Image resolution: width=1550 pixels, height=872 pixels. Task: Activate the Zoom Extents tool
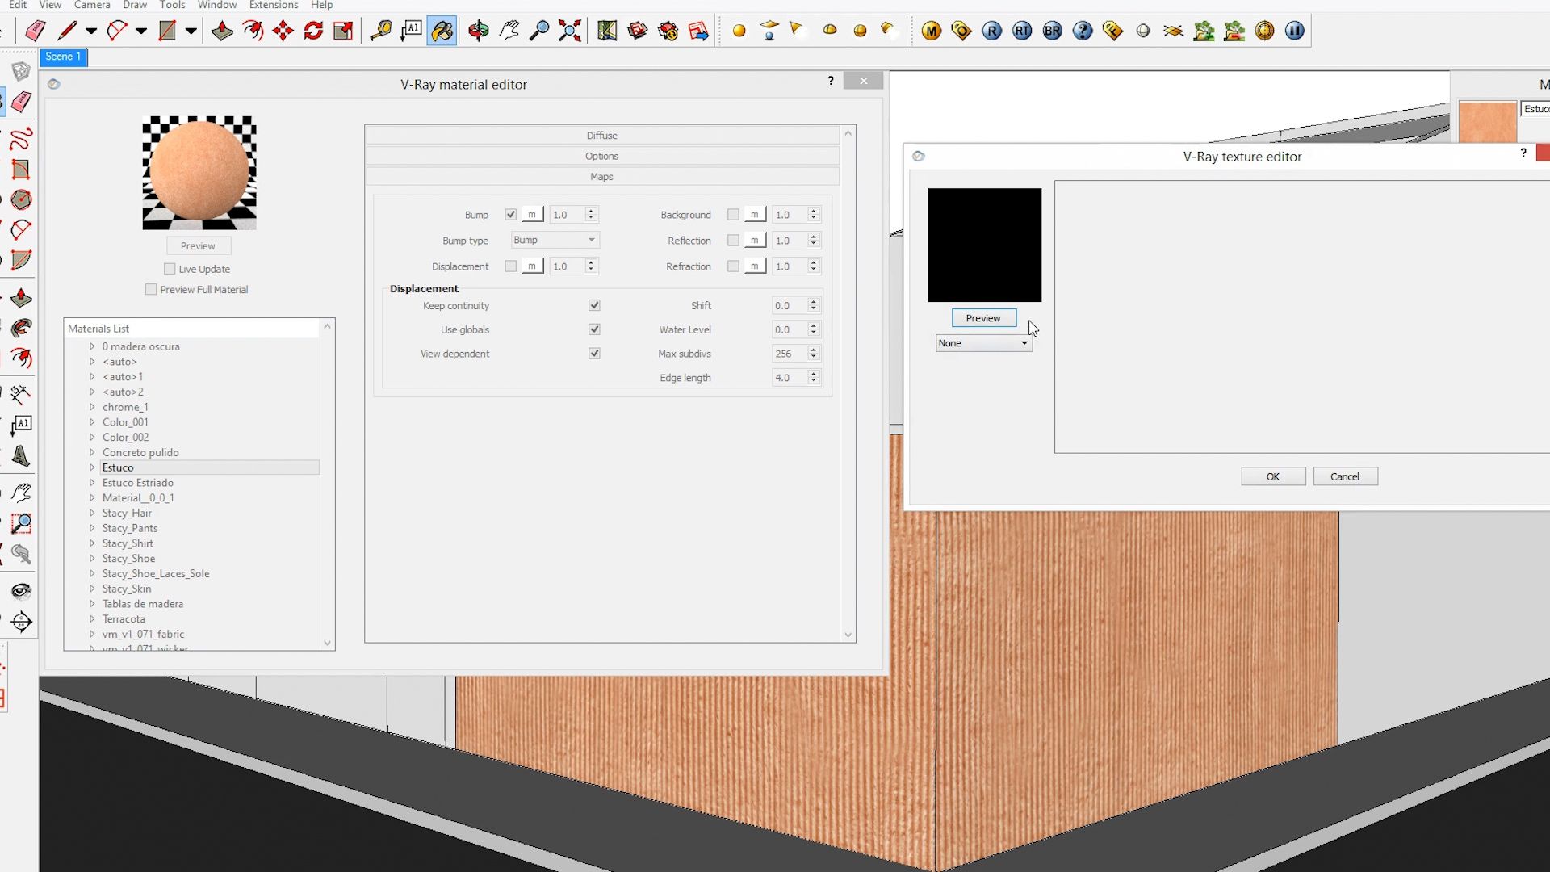pos(570,31)
